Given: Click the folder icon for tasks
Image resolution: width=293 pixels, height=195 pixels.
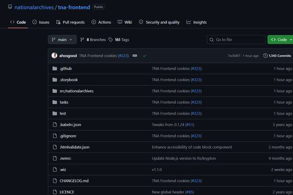Looking at the screenshot, I should coord(55,102).
